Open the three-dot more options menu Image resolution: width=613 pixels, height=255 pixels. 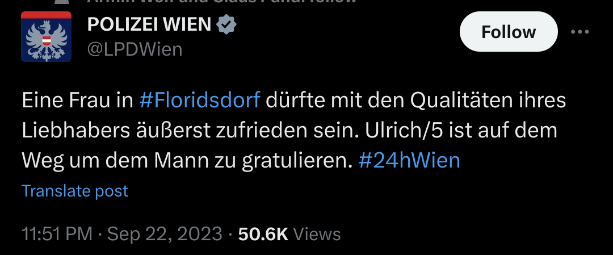pyautogui.click(x=580, y=32)
